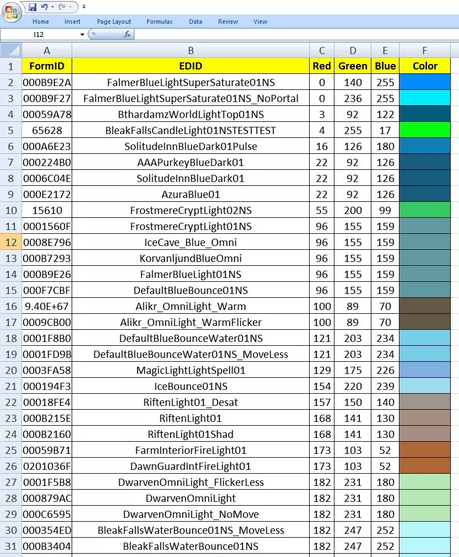Image resolution: width=459 pixels, height=557 pixels.
Task: Click the orange-brown swatch for FarmInteriorFireLight01
Action: tap(425, 450)
